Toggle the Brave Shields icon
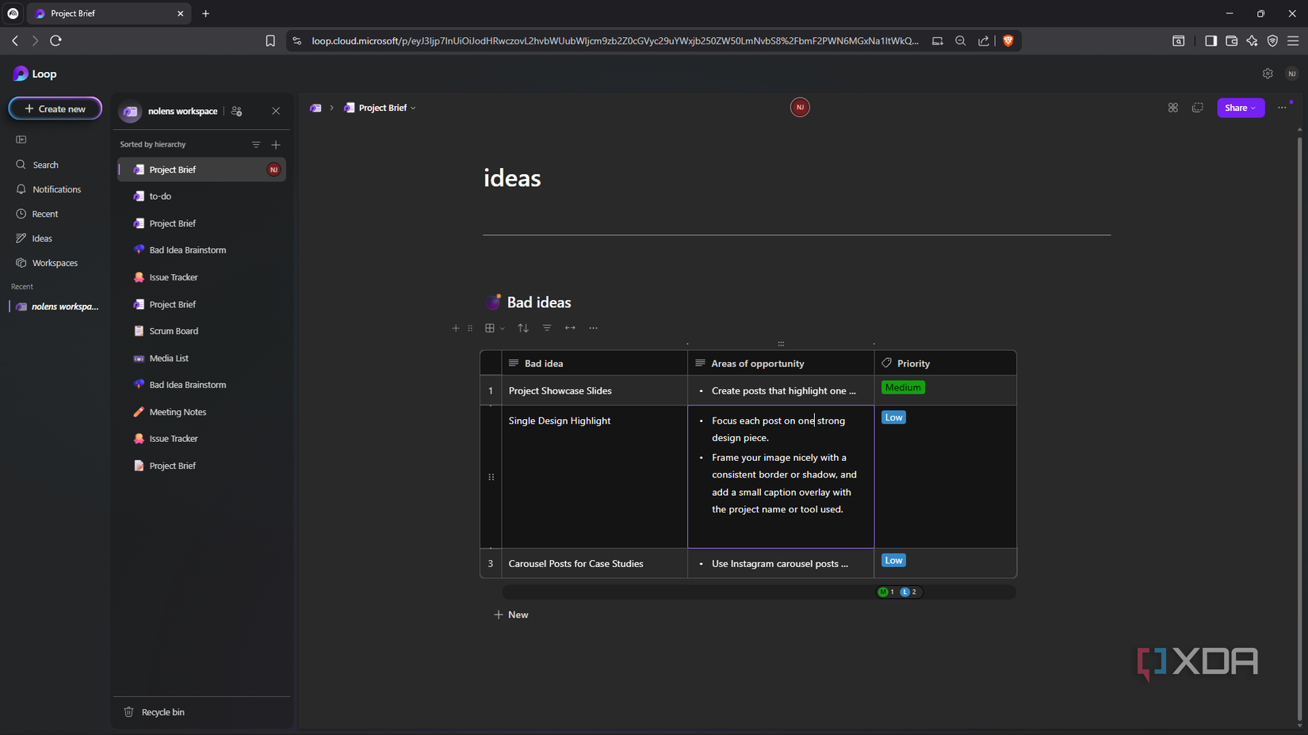The width and height of the screenshot is (1308, 735). (1008, 41)
